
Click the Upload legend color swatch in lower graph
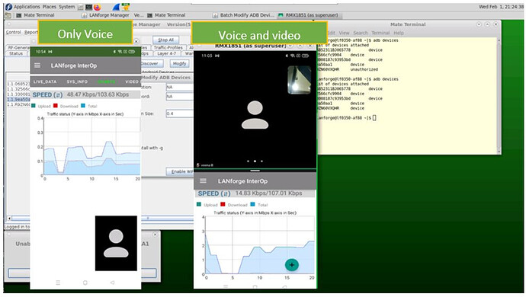tap(199, 204)
